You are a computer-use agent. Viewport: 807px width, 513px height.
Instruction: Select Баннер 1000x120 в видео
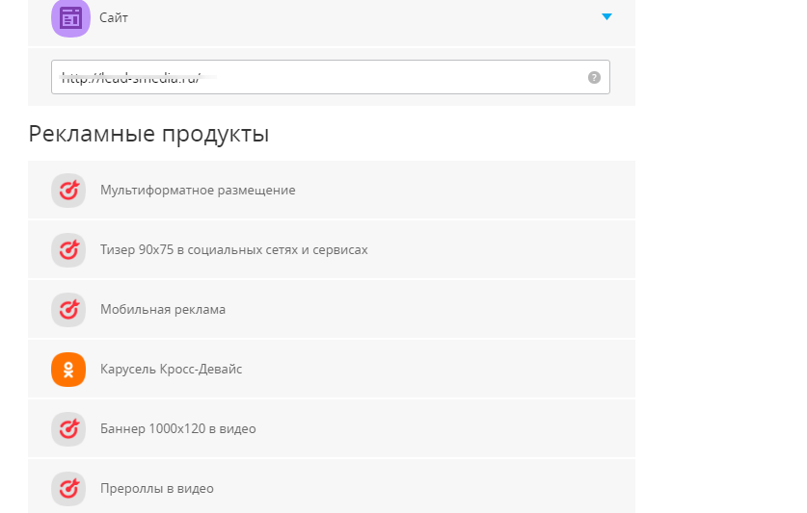[332, 428]
